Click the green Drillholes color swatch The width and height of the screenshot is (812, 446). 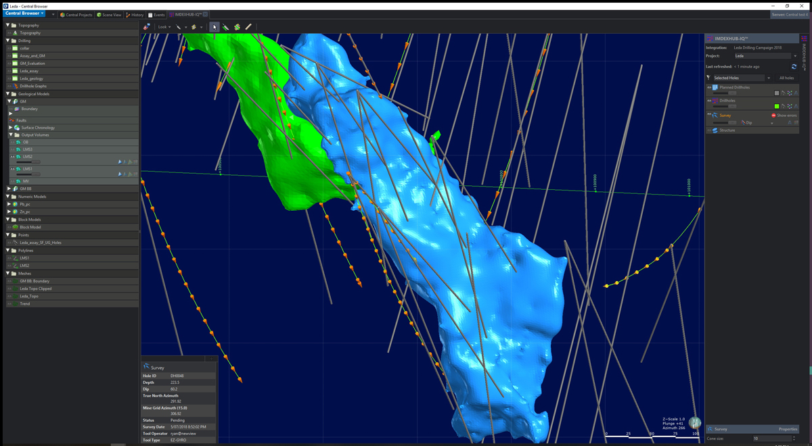[x=776, y=106]
